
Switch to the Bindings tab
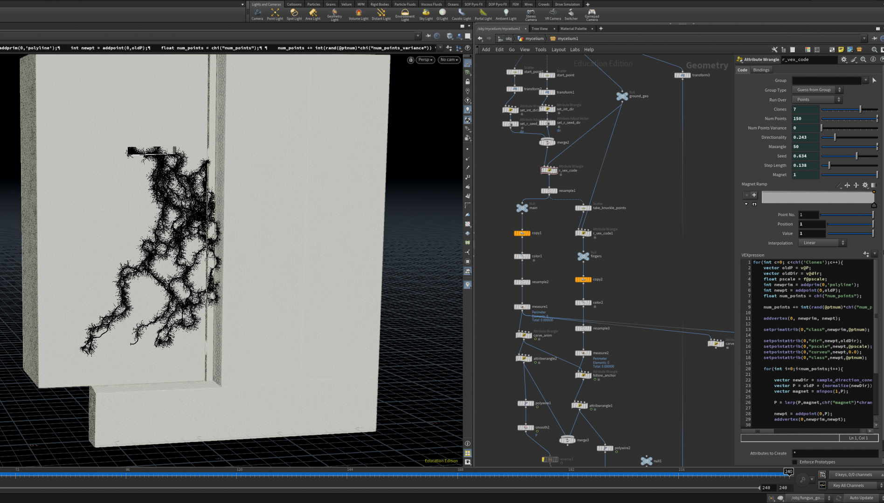(761, 70)
